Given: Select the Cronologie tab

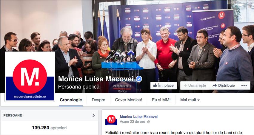Looking at the screenshot, I should pos(71,100).
